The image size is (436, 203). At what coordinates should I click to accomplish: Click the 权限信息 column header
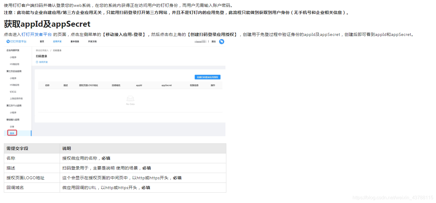coord(194,85)
